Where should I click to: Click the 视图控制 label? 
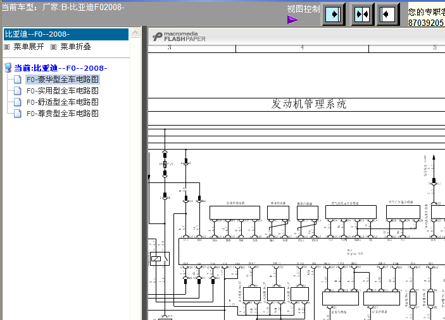pos(303,9)
